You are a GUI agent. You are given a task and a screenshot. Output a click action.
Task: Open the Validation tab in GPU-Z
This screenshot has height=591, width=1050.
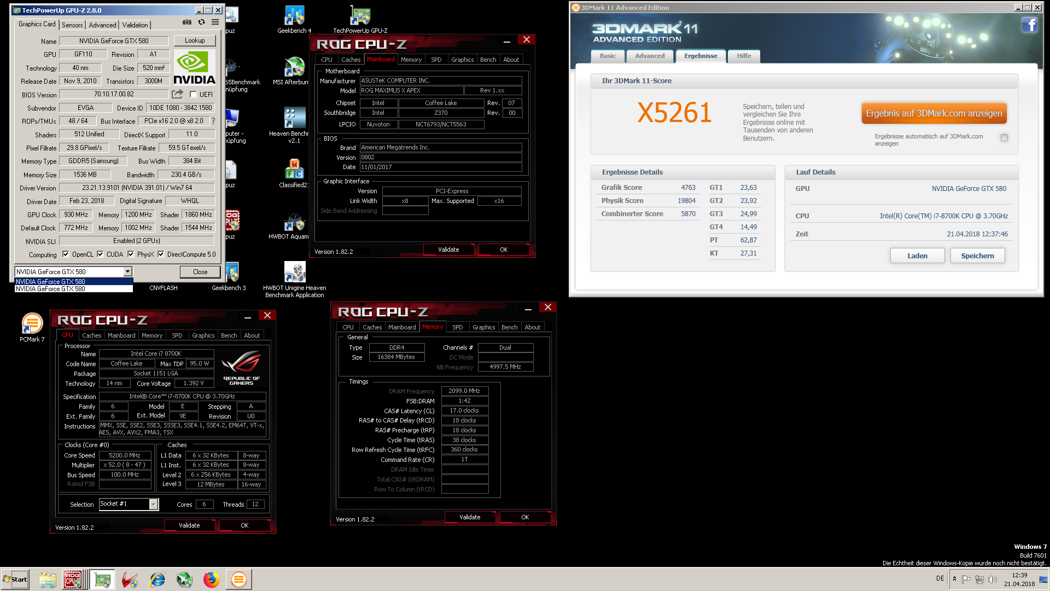(135, 25)
